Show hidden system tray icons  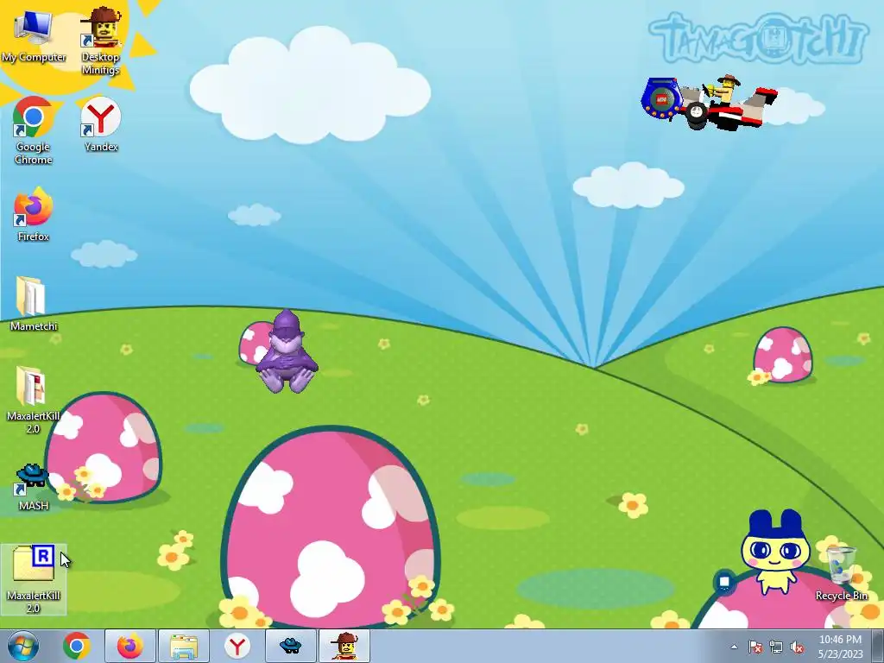pos(734,647)
